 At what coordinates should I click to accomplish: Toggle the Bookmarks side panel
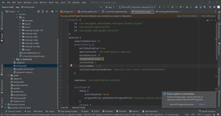tap(2, 70)
